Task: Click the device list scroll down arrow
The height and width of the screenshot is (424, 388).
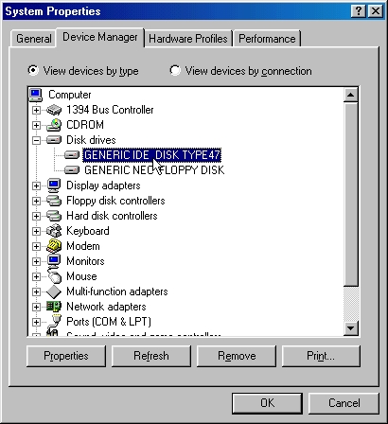Action: click(x=351, y=328)
